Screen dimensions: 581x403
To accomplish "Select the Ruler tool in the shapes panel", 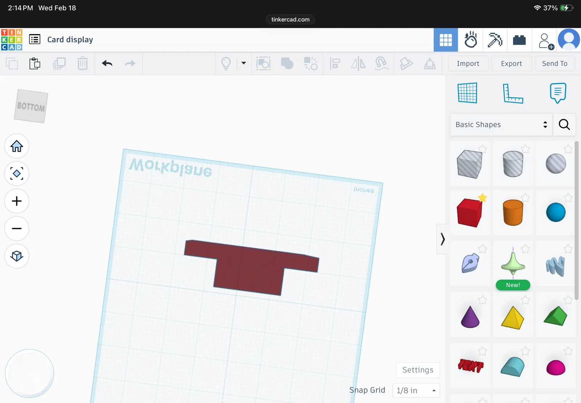I will [513, 93].
